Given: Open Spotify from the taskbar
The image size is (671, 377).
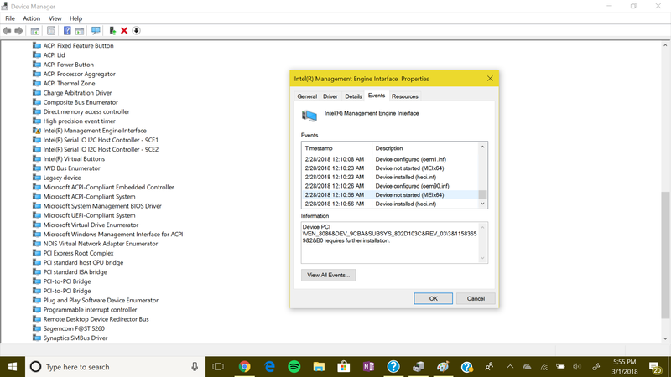Looking at the screenshot, I should pos(294,367).
